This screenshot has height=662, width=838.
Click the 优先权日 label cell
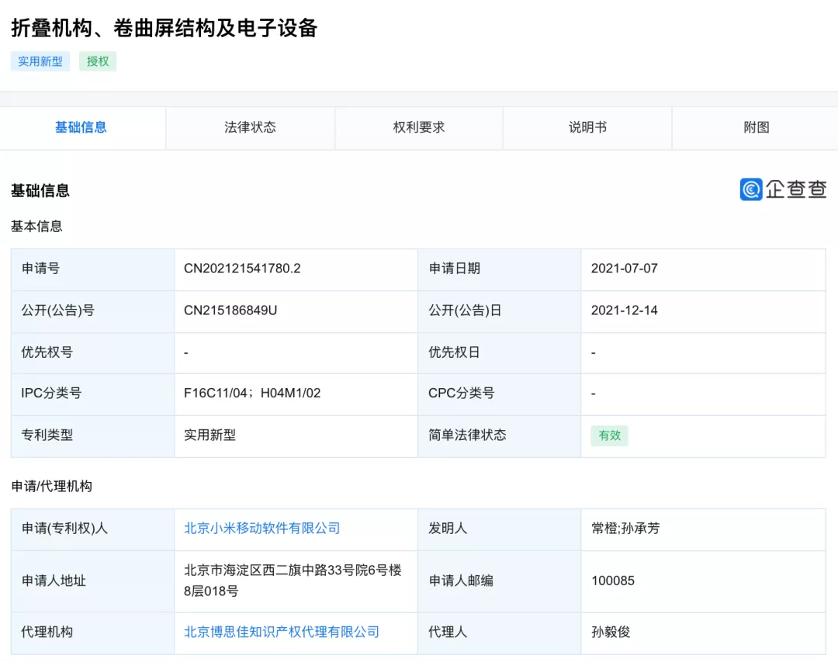(499, 352)
